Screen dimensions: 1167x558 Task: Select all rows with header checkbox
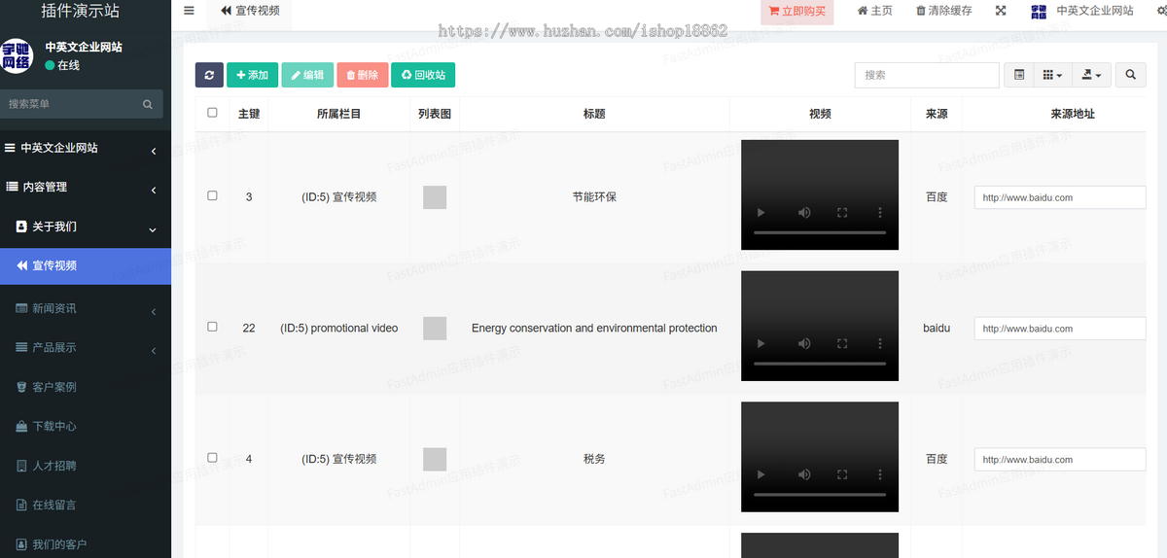[213, 113]
